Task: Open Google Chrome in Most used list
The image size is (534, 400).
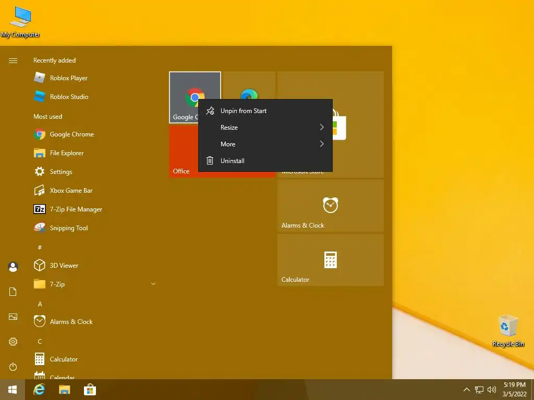Action: tap(95, 134)
